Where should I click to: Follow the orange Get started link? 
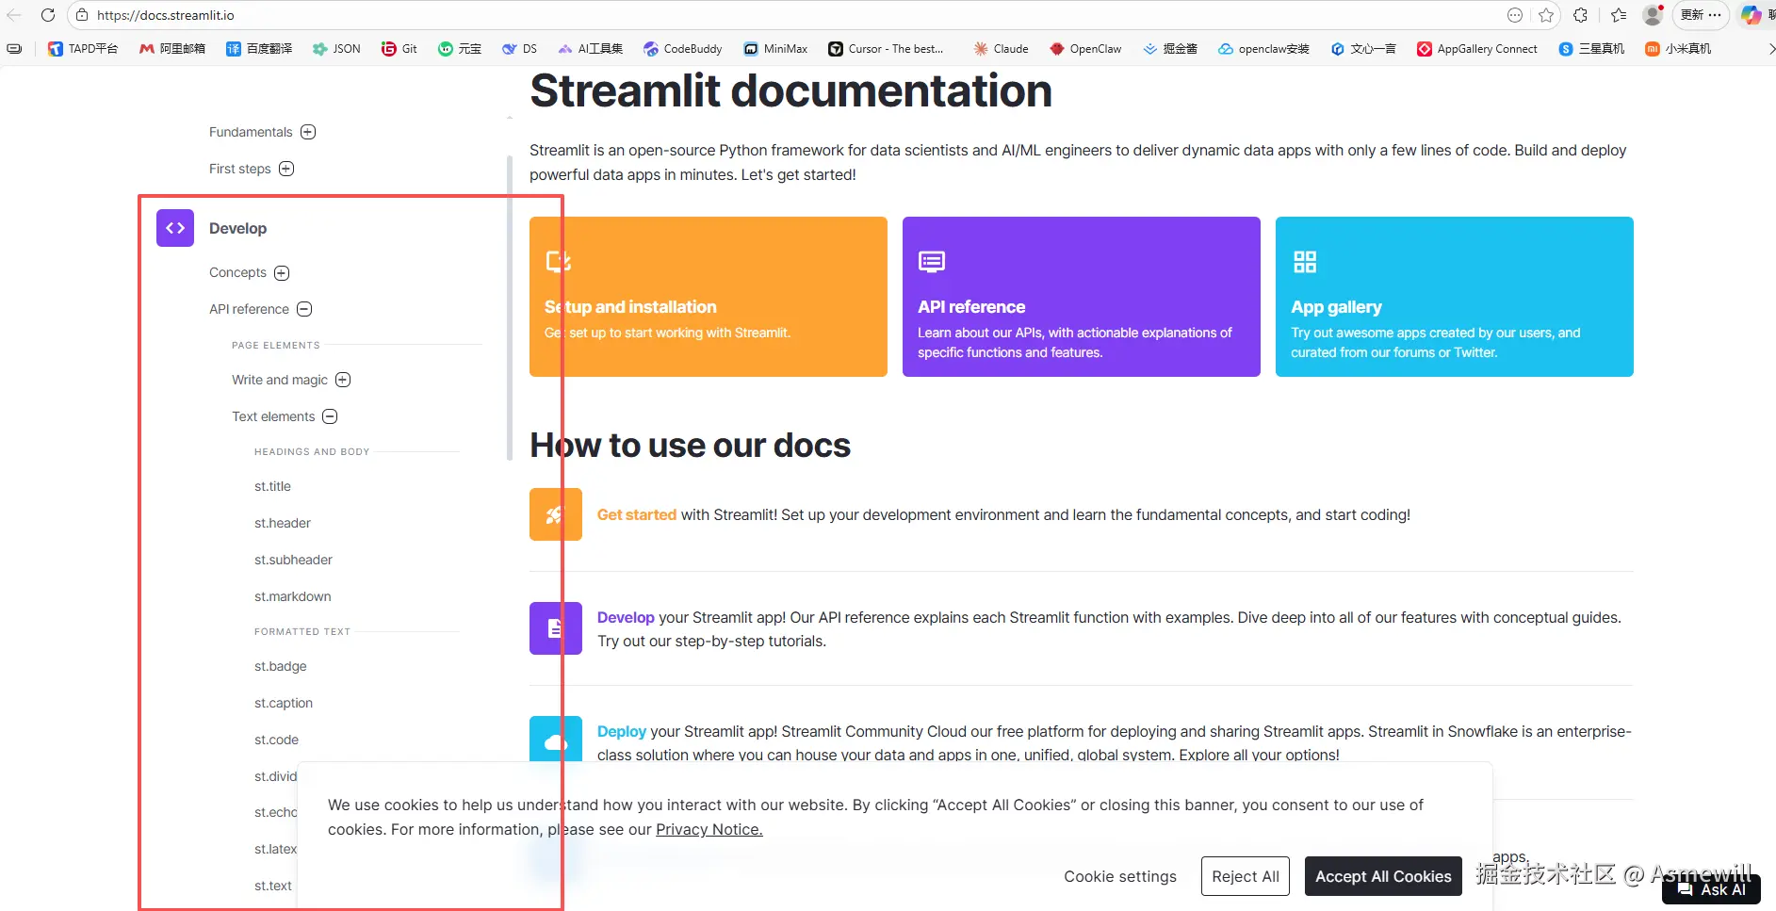(637, 514)
